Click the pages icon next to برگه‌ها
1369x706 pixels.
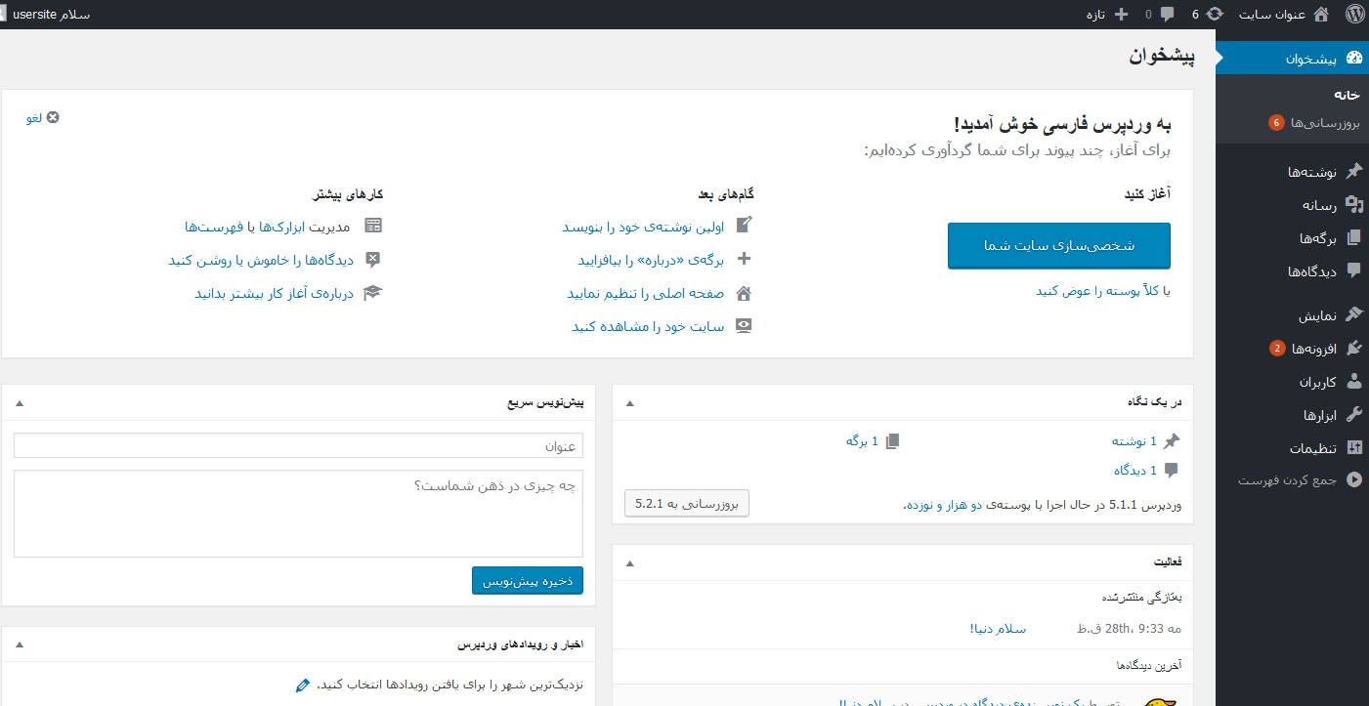click(x=1353, y=238)
